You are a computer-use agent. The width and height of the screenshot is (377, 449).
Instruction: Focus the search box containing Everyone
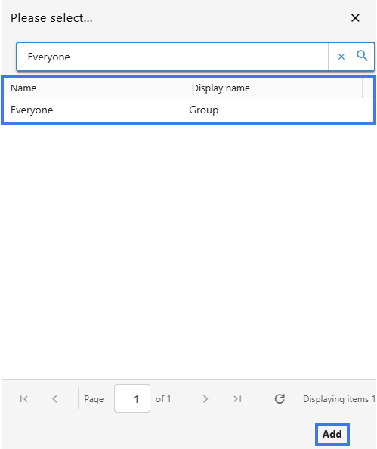(x=172, y=57)
